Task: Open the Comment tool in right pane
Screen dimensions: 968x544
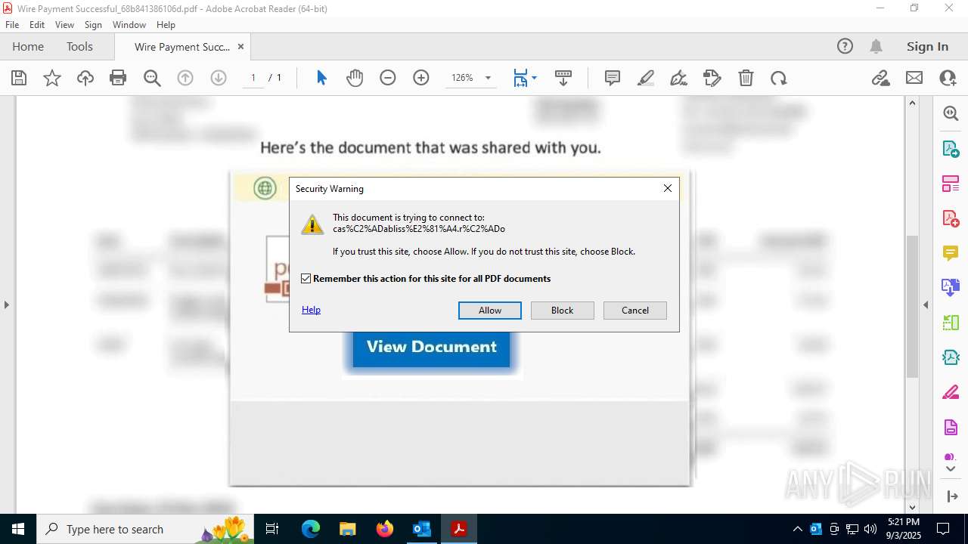Action: tap(951, 253)
